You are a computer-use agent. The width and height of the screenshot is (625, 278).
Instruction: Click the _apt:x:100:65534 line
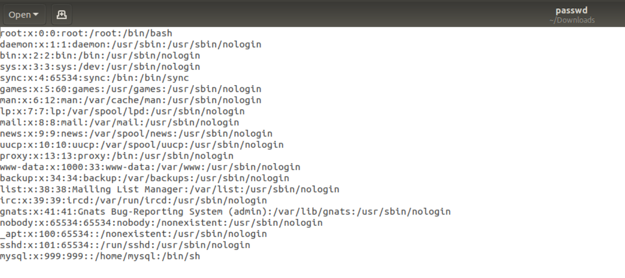(133, 234)
